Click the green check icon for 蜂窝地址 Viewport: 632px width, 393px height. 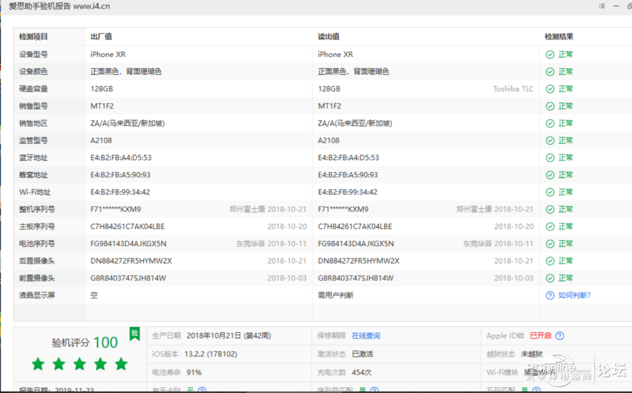[x=550, y=175]
